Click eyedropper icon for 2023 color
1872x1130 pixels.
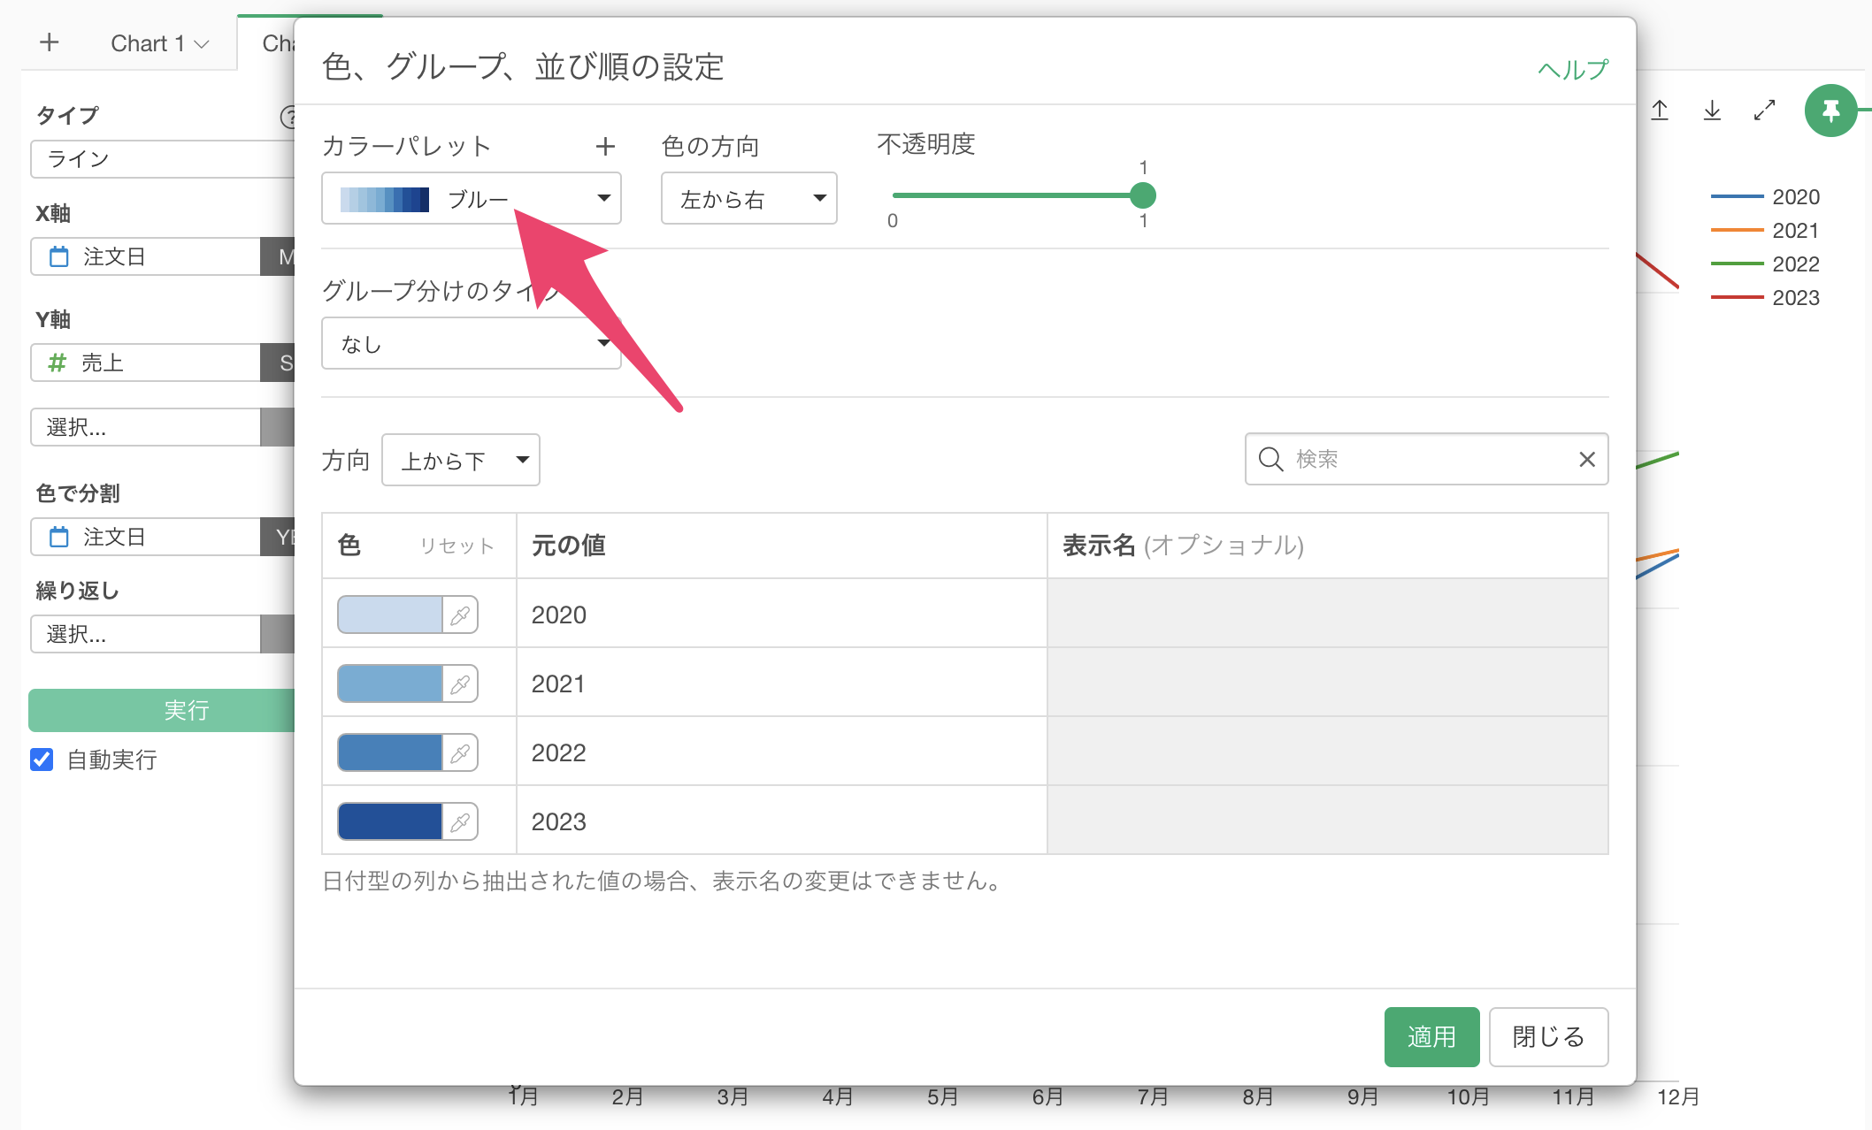click(460, 822)
